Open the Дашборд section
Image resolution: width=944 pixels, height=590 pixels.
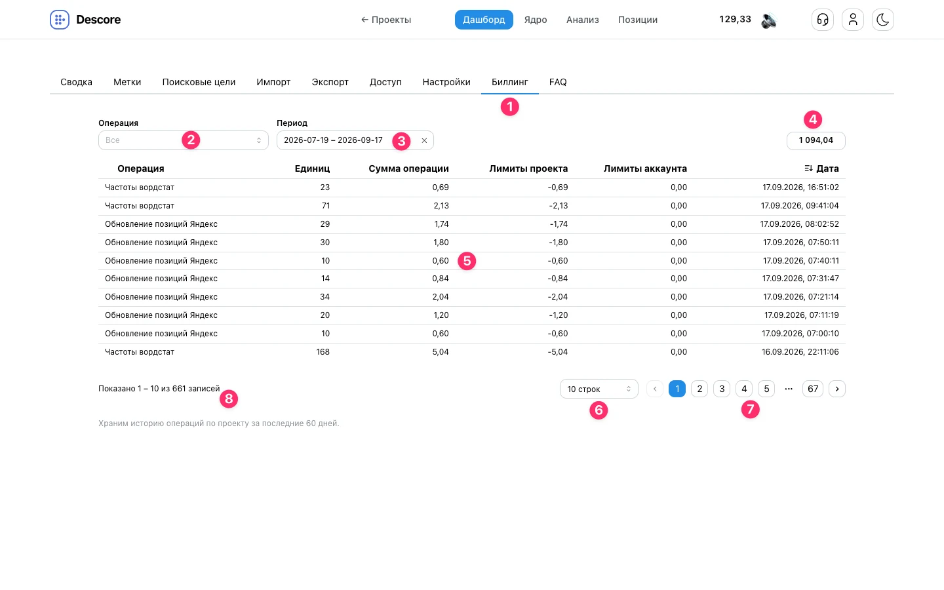point(484,20)
